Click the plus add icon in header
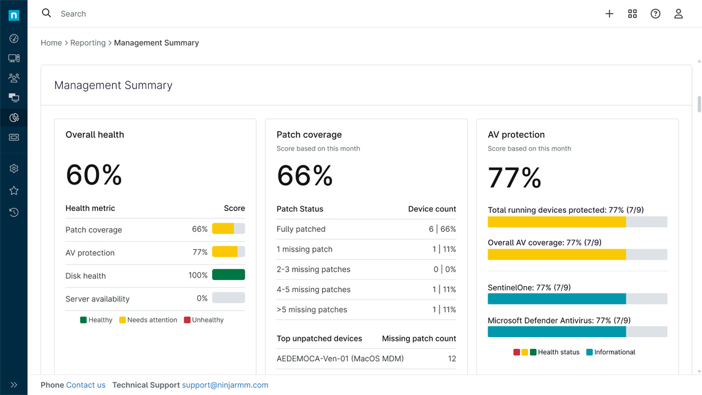The width and height of the screenshot is (702, 395). click(x=609, y=14)
